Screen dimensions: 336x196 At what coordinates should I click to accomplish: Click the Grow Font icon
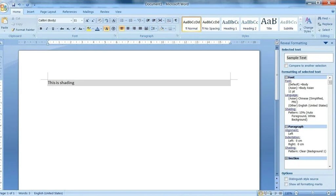87,21
